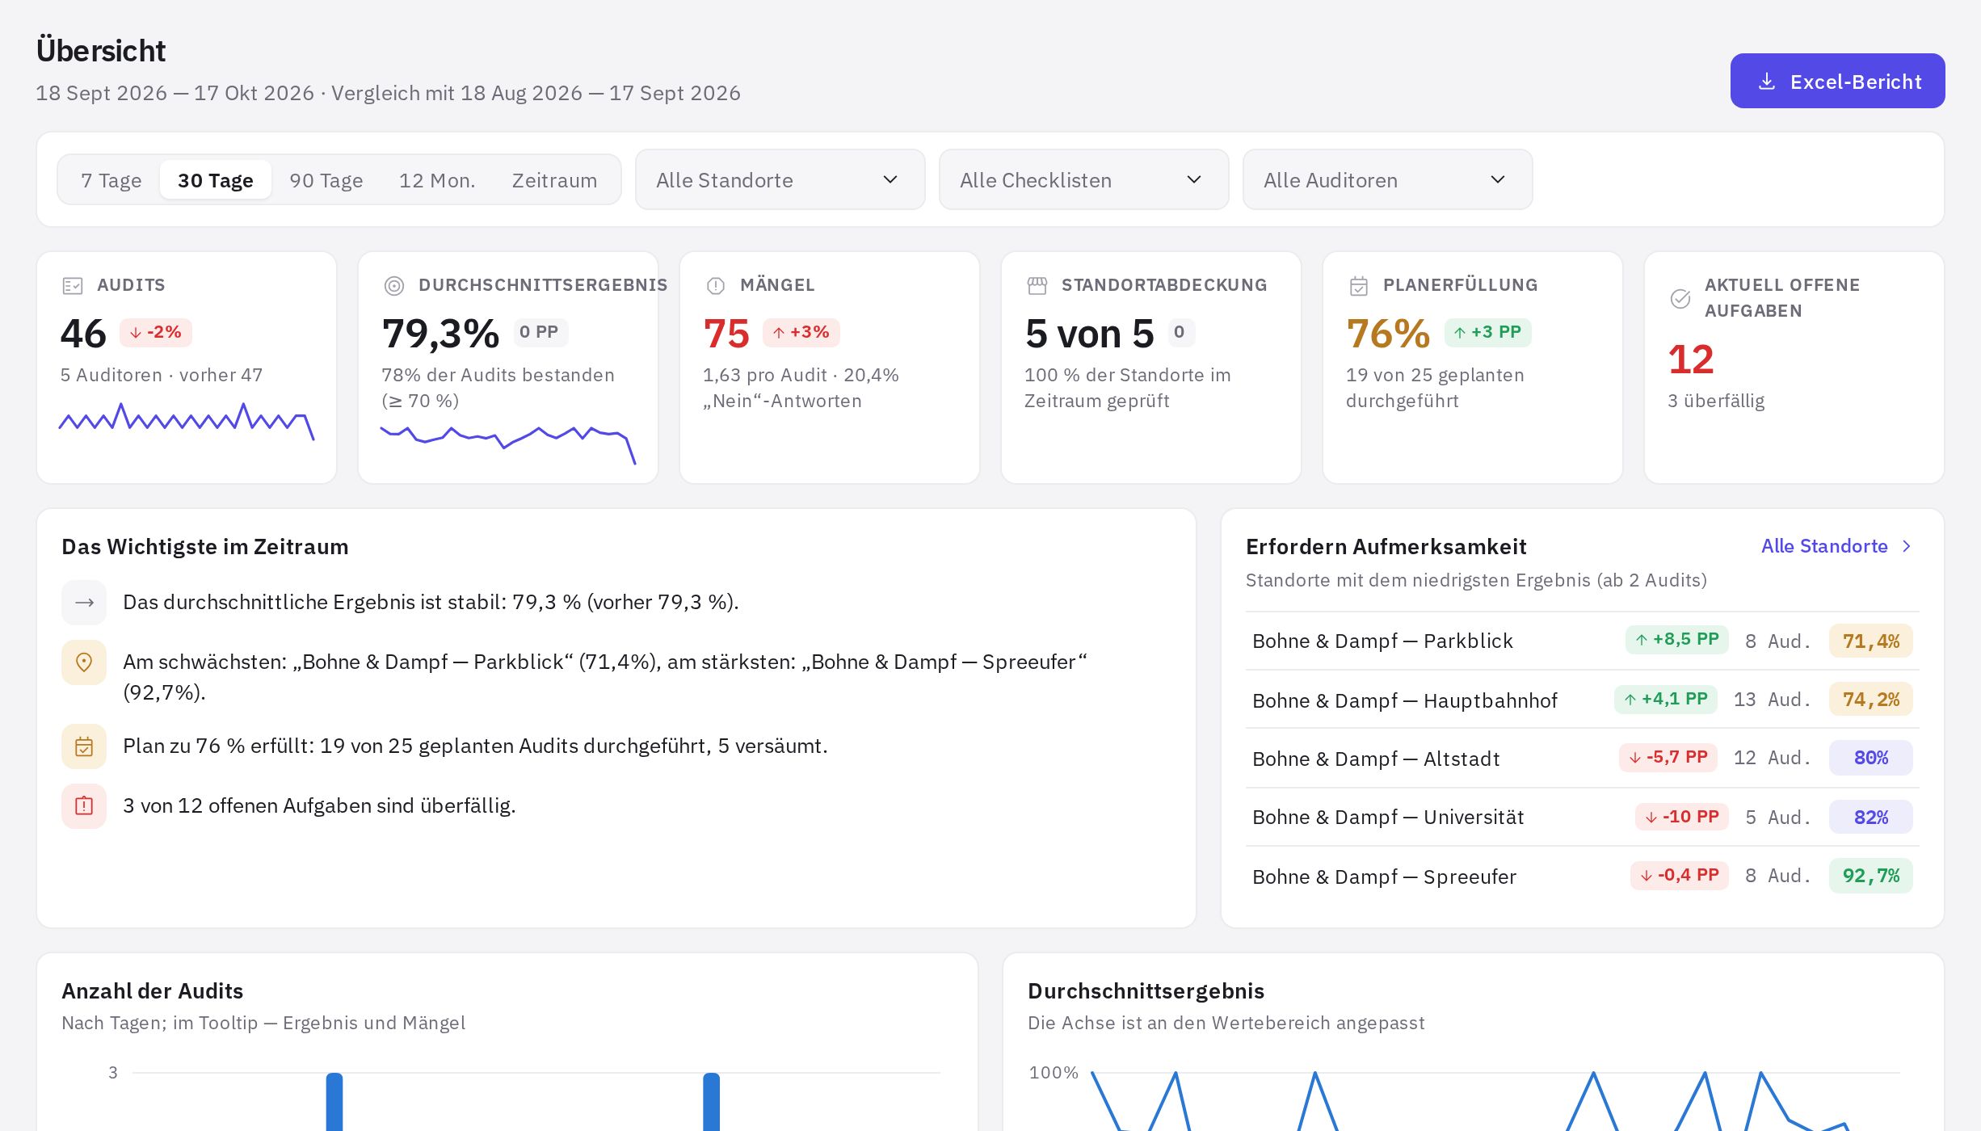Open the Alle Auditoren dropdown
The width and height of the screenshot is (1981, 1131).
coord(1388,180)
